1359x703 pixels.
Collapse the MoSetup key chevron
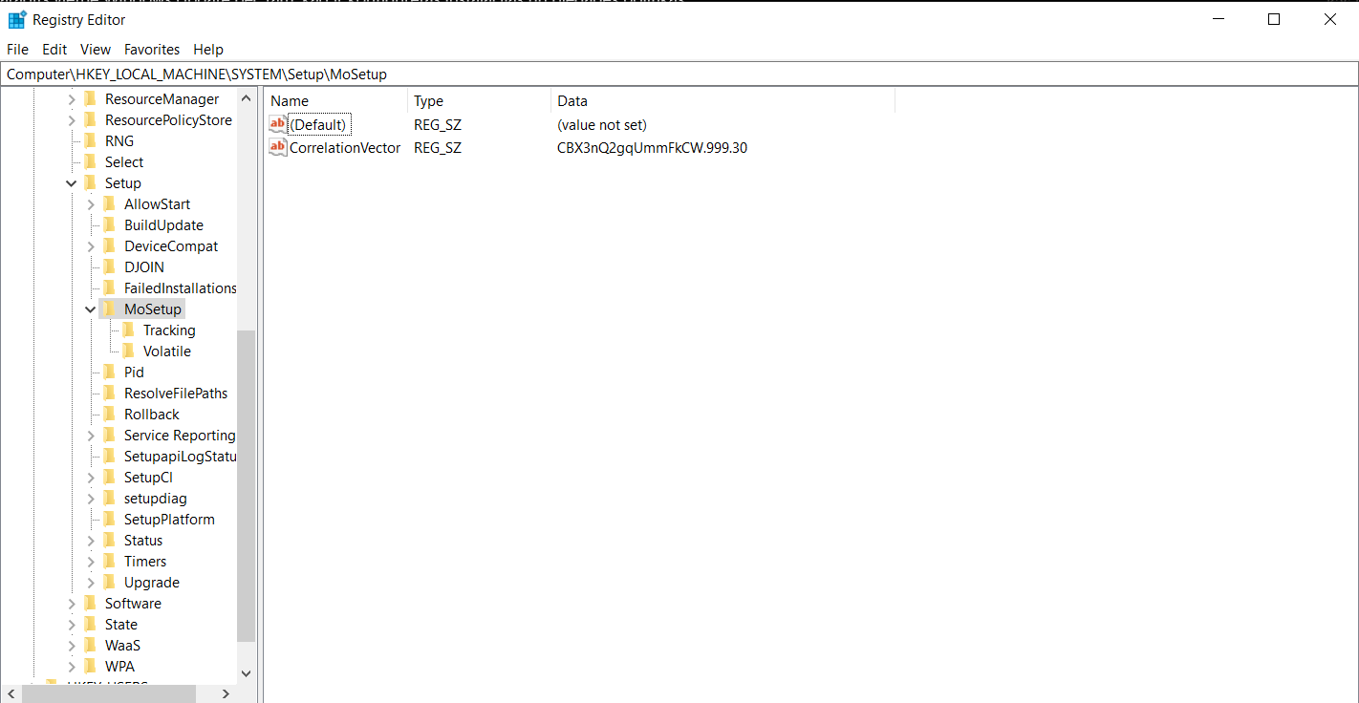coord(90,309)
